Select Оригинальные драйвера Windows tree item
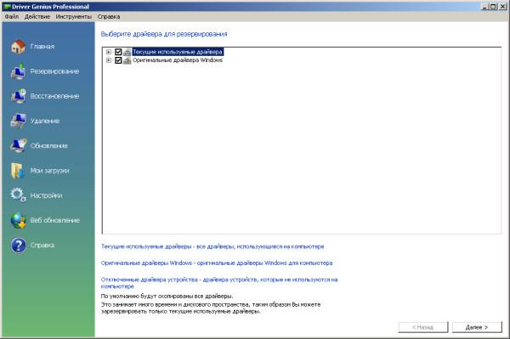 pyautogui.click(x=178, y=60)
